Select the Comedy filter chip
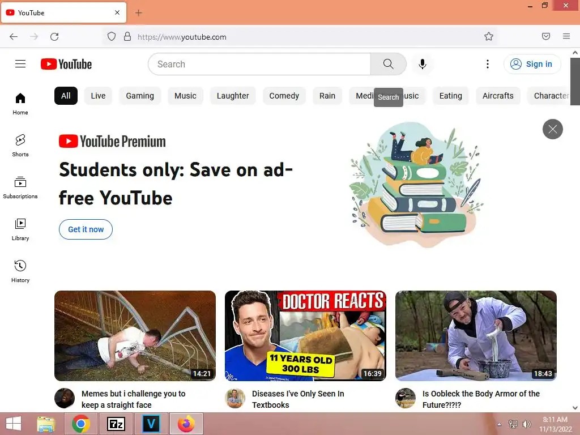 (284, 96)
